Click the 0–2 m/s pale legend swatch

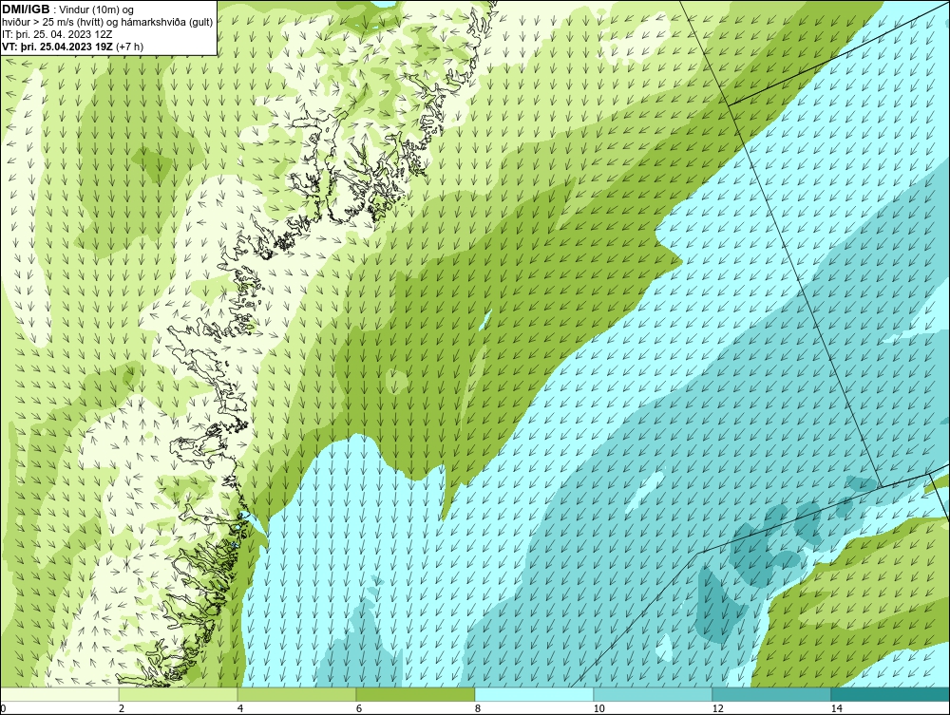click(x=59, y=694)
